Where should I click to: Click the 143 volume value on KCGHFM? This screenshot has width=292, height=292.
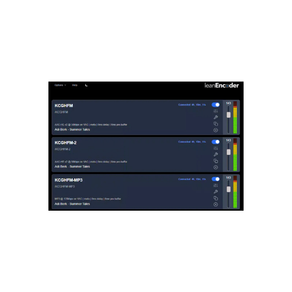[x=228, y=103]
